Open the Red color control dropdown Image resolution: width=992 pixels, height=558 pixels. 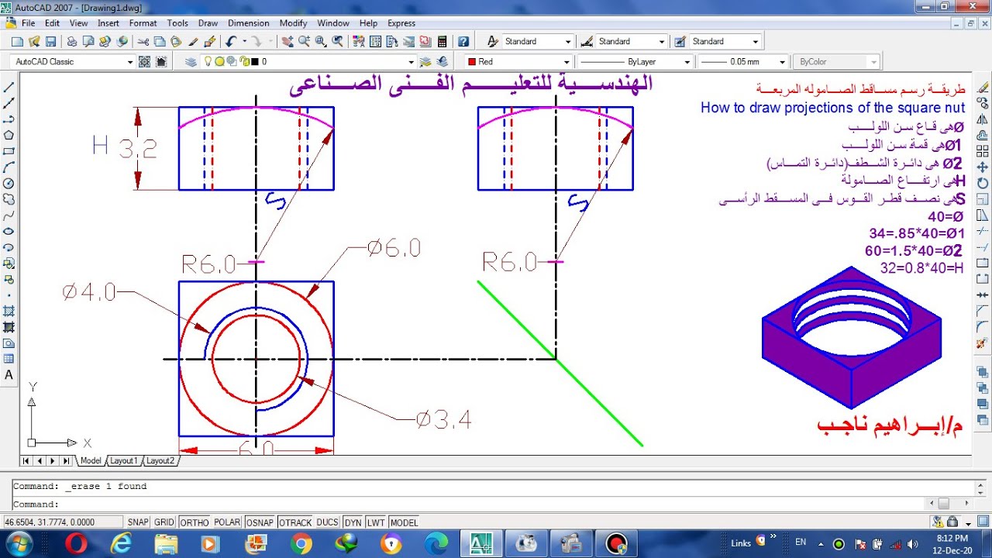click(x=518, y=62)
